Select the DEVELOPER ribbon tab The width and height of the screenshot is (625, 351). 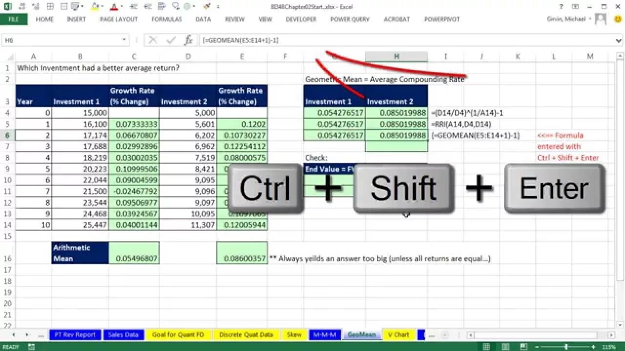pos(301,19)
